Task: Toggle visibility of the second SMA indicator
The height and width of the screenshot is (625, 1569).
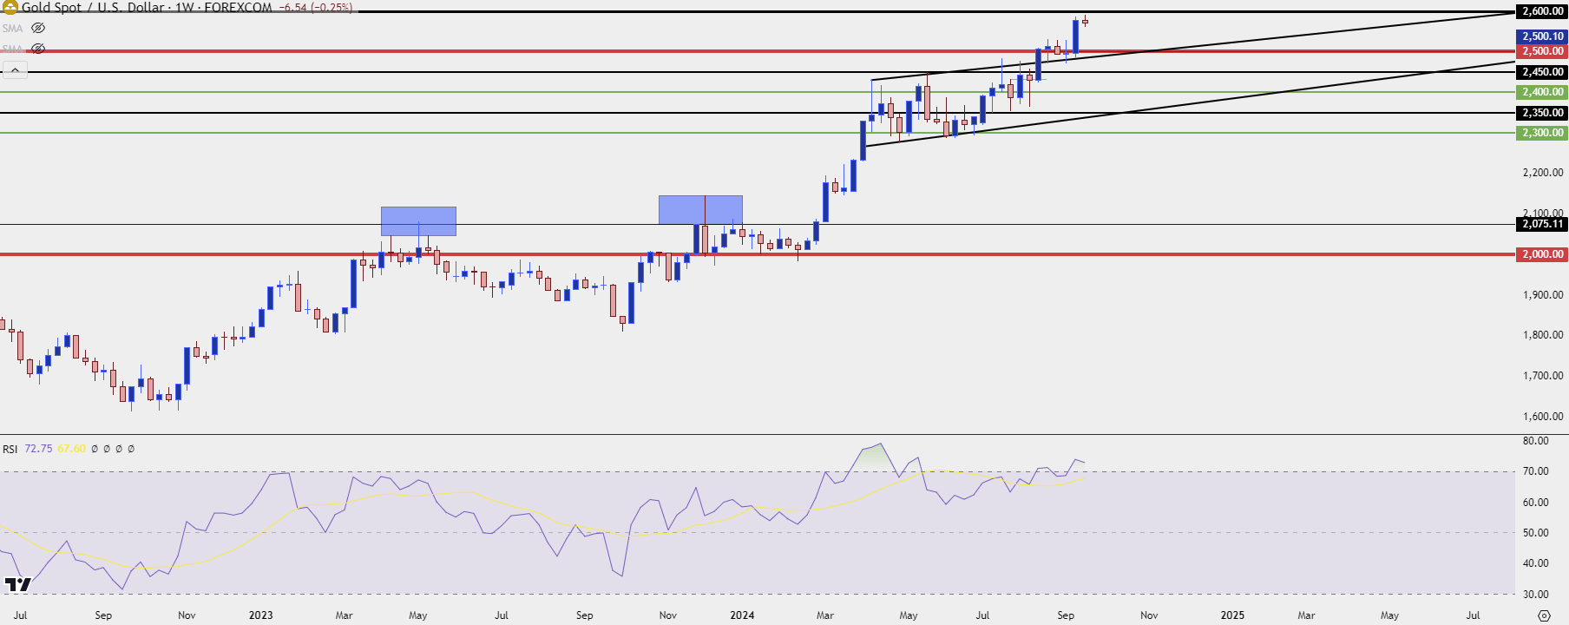Action: coord(38,49)
